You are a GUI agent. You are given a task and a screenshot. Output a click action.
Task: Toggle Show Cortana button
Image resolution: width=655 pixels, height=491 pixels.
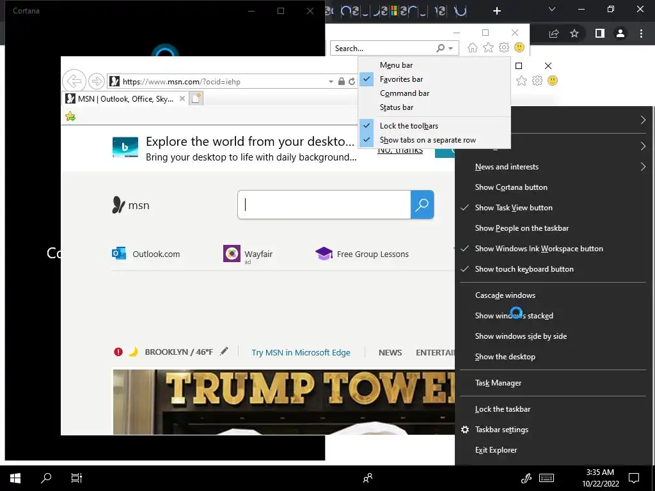pyautogui.click(x=553, y=187)
